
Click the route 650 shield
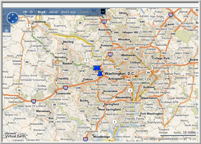pyautogui.click(x=142, y=22)
